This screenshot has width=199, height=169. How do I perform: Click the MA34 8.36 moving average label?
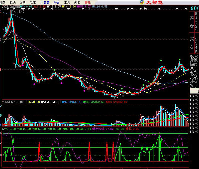coord(69,6)
